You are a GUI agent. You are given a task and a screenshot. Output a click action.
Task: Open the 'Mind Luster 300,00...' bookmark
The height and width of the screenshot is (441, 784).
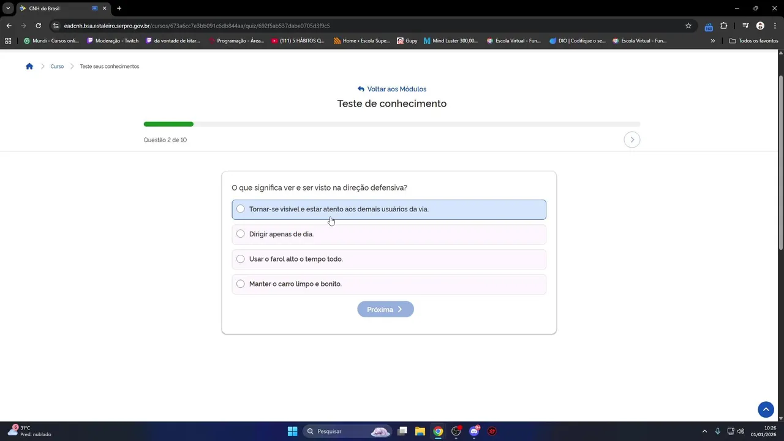(x=451, y=41)
